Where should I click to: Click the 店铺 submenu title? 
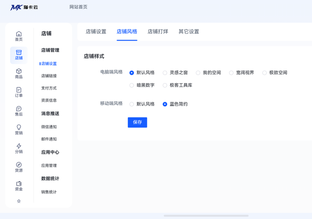46,34
